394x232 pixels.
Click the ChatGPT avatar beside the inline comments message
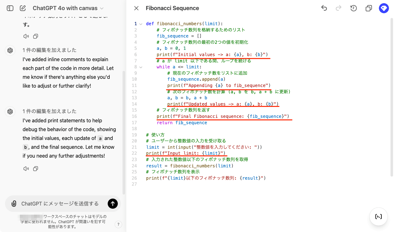10,50
